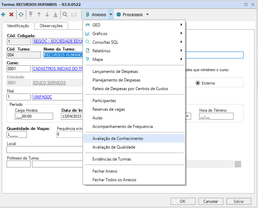Click the blue plus add record icon
The height and width of the screenshot is (208, 258).
[3, 15]
